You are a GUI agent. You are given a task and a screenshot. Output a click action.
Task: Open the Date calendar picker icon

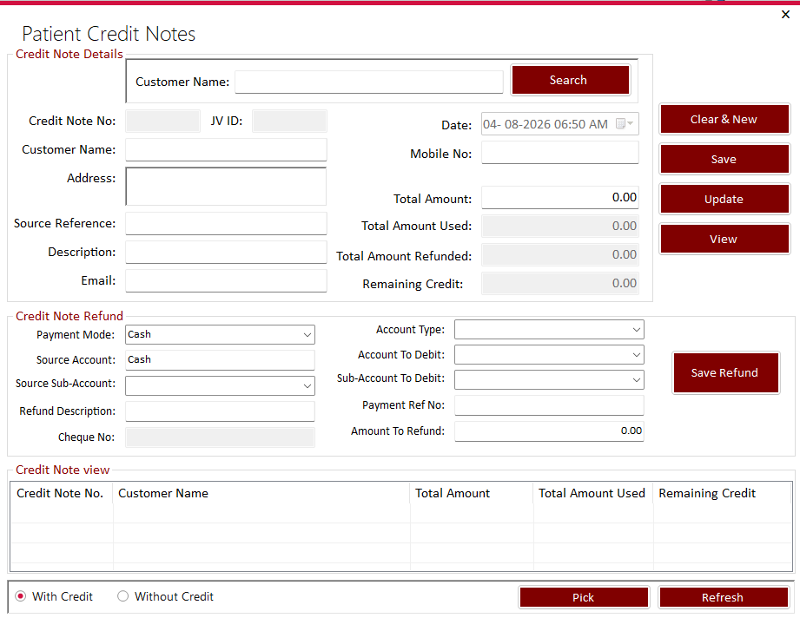click(625, 124)
